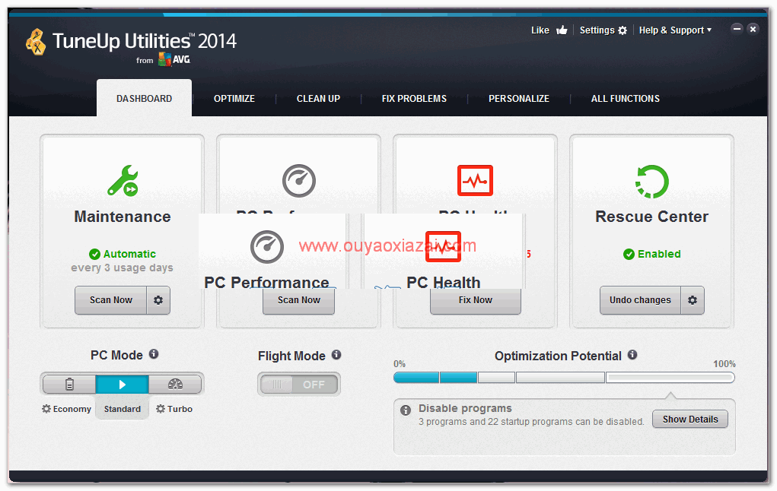Click the thumbs-up Like icon
The image size is (777, 491).
tap(562, 30)
